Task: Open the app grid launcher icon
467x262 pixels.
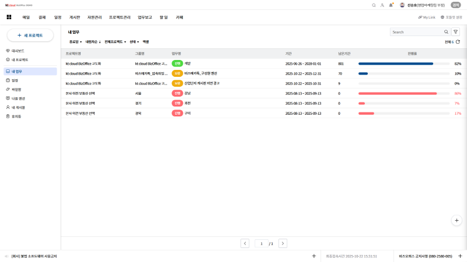Action: (9, 17)
